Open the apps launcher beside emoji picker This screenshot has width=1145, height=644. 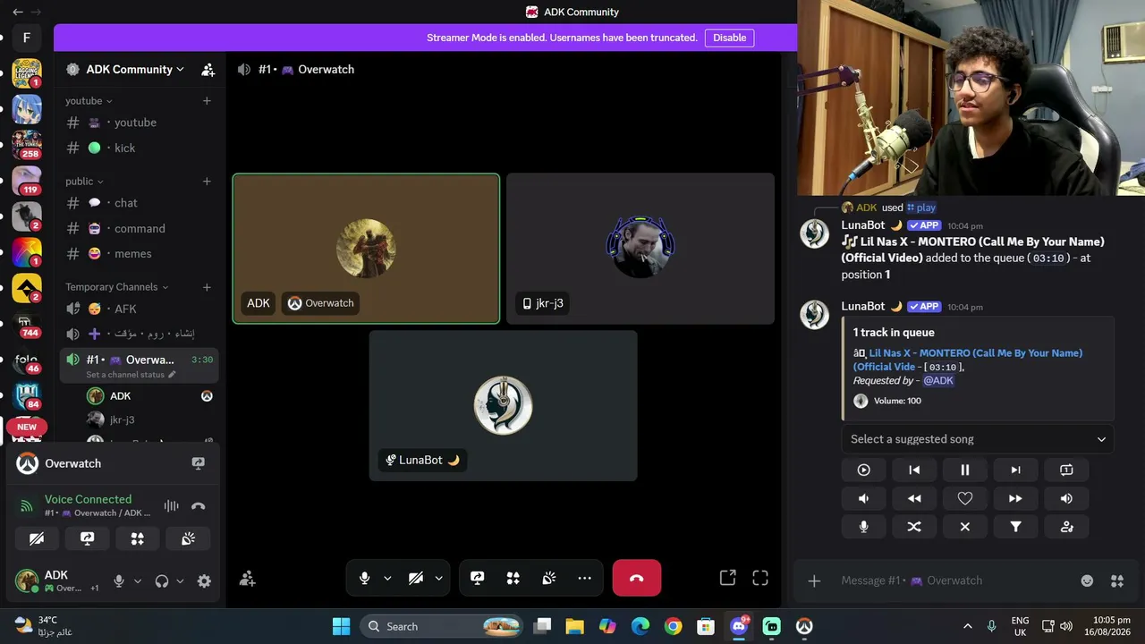1117,580
